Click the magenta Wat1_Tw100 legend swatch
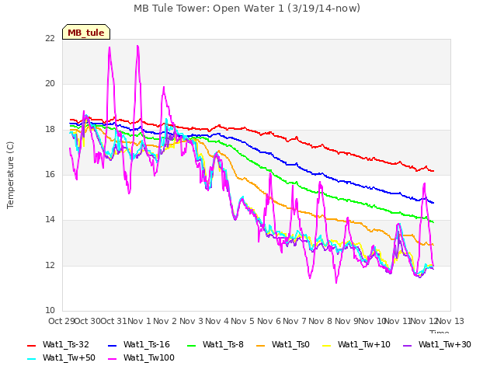The image size is (497, 373). [x=113, y=359]
